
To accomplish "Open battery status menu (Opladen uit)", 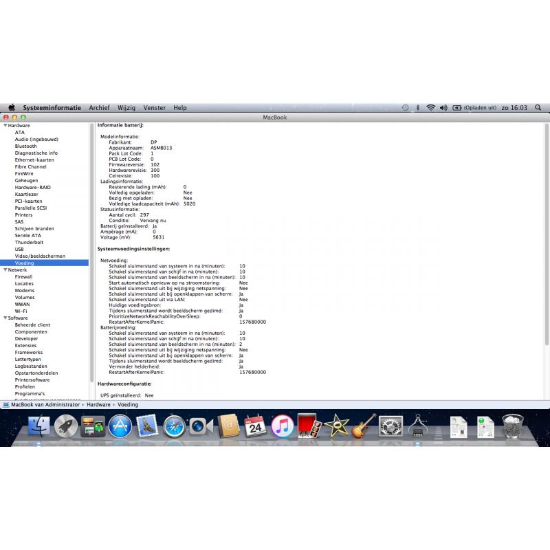I will point(474,108).
